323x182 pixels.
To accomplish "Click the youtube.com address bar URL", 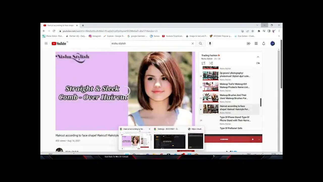I will click(x=110, y=31).
